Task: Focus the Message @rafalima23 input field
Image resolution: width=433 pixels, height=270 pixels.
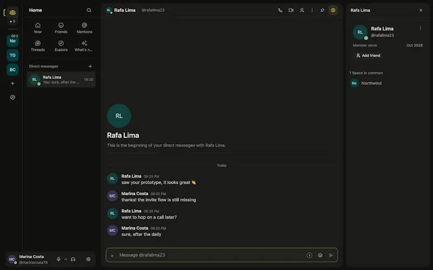Action: (210, 255)
